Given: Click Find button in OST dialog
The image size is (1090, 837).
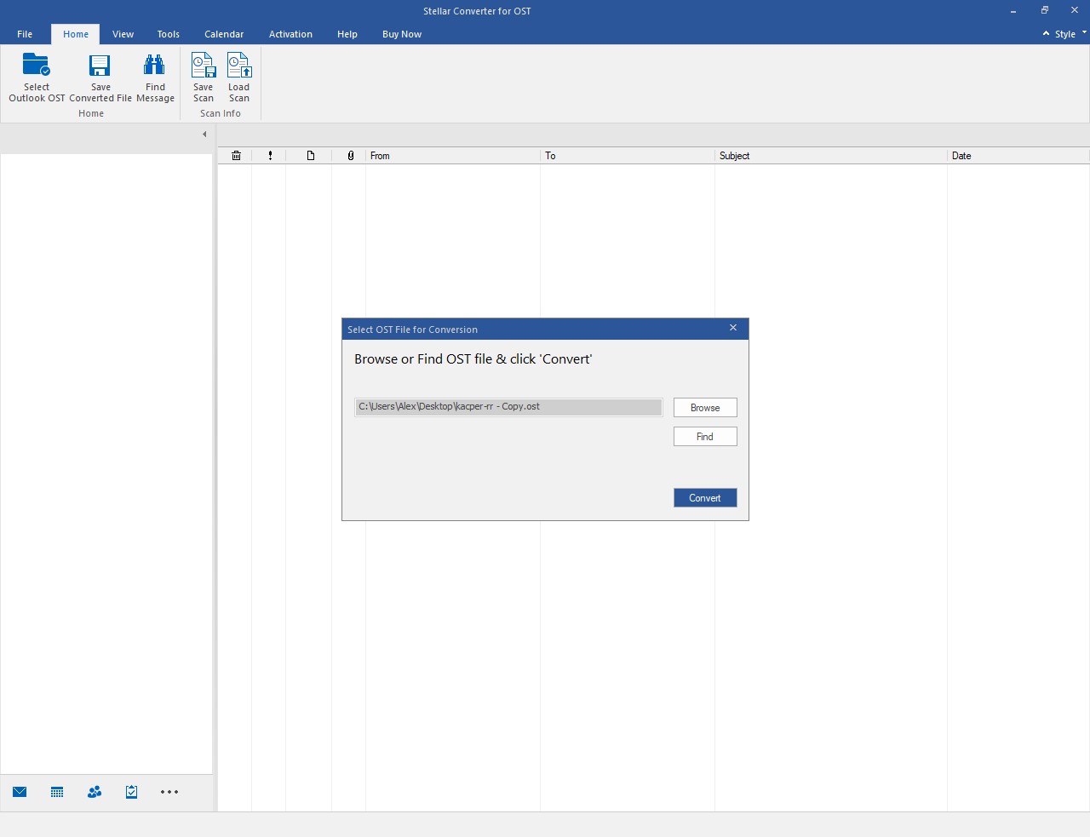Looking at the screenshot, I should click(x=704, y=437).
